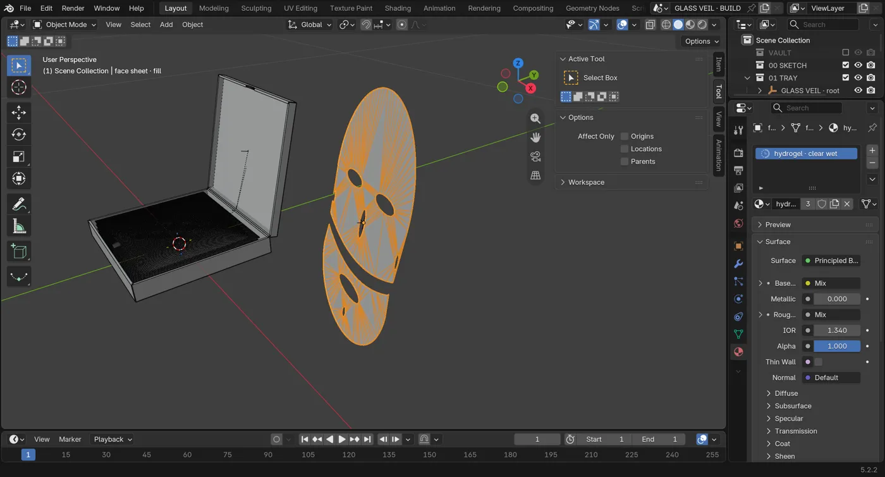Screen dimensions: 885x477
Task: Click the Options button in the viewport header
Action: (702, 41)
